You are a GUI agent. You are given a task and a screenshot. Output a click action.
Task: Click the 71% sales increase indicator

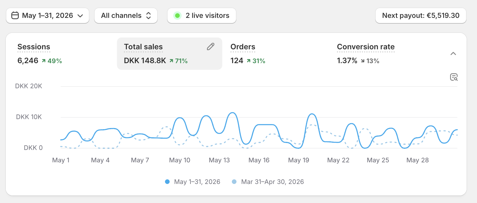[x=179, y=61]
